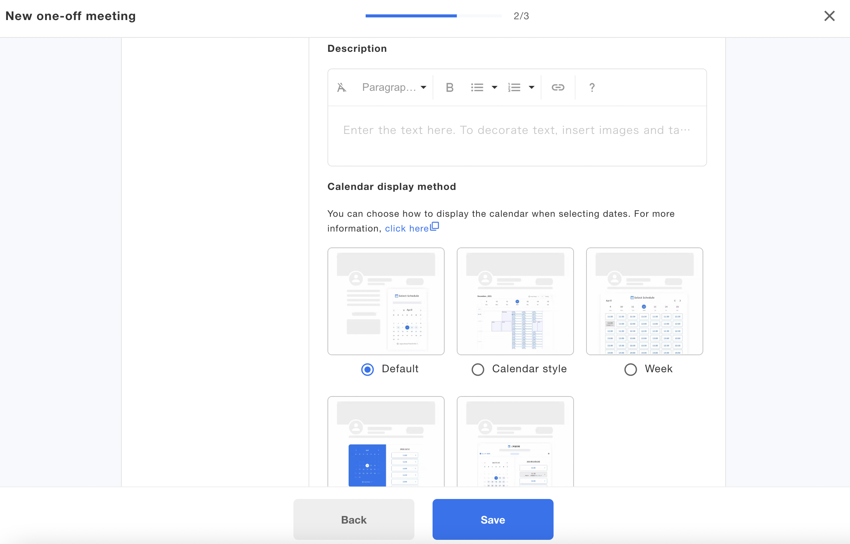Select the Calendar style radio button
Viewport: 850px width, 544px height.
(478, 369)
